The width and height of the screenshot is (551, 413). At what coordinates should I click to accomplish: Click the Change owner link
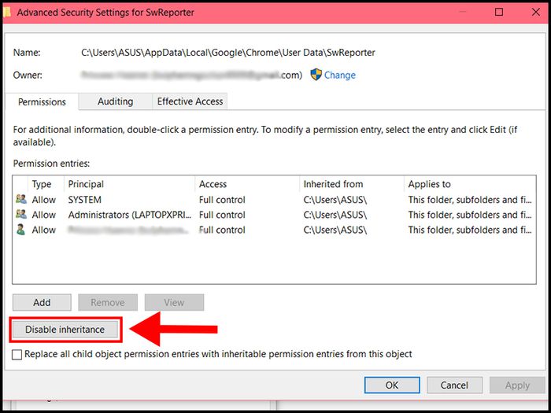[339, 76]
